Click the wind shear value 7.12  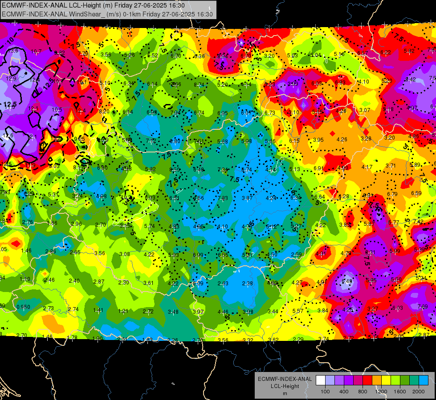151,141
